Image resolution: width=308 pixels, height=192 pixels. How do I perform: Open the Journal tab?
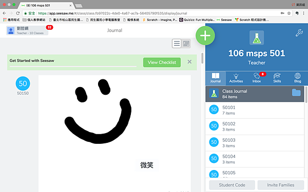(x=216, y=78)
